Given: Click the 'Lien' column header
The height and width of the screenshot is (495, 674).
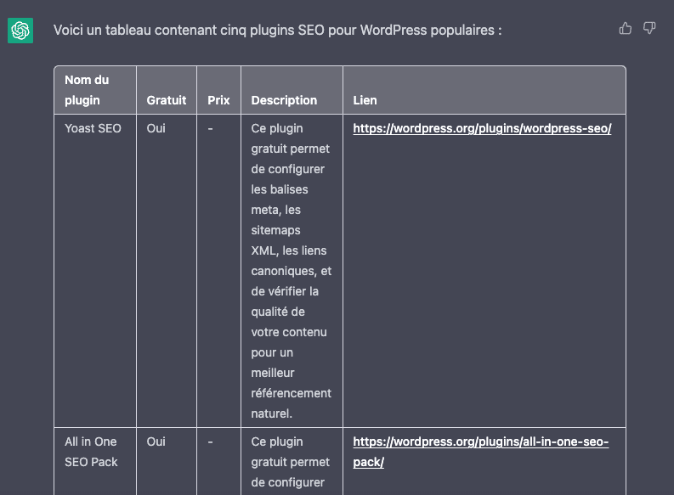Looking at the screenshot, I should click(365, 100).
